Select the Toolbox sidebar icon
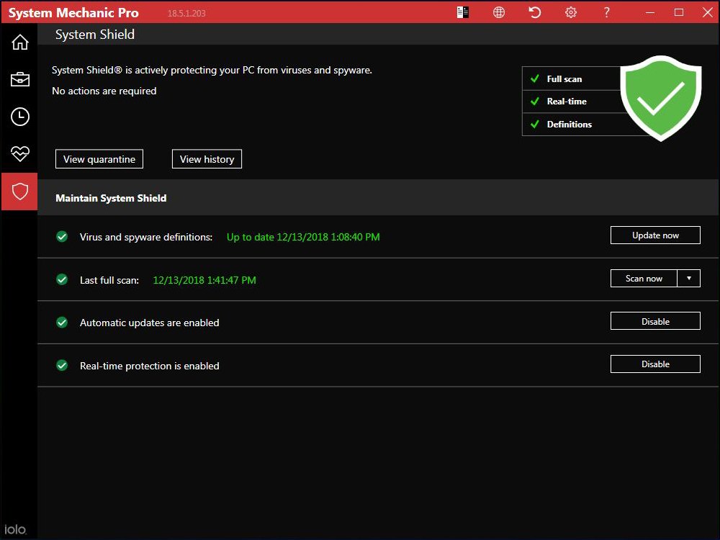Viewport: 720px width, 540px height. tap(19, 79)
